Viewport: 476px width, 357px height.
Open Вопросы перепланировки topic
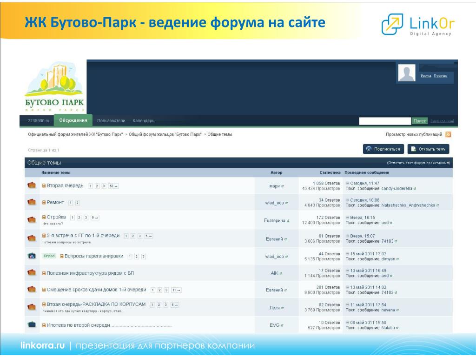94,256
